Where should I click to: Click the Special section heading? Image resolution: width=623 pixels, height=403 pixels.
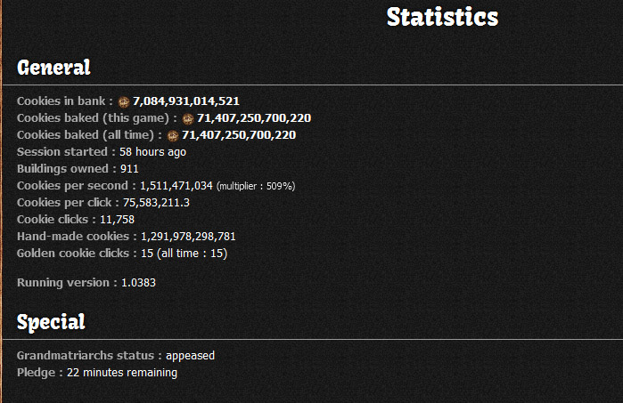(x=51, y=322)
